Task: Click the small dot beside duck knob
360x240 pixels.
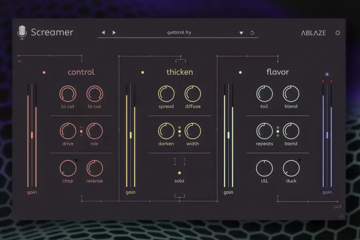Action: [x=299, y=160]
